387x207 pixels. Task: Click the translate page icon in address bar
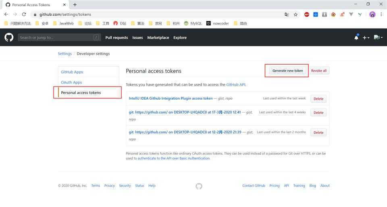pyautogui.click(x=287, y=14)
